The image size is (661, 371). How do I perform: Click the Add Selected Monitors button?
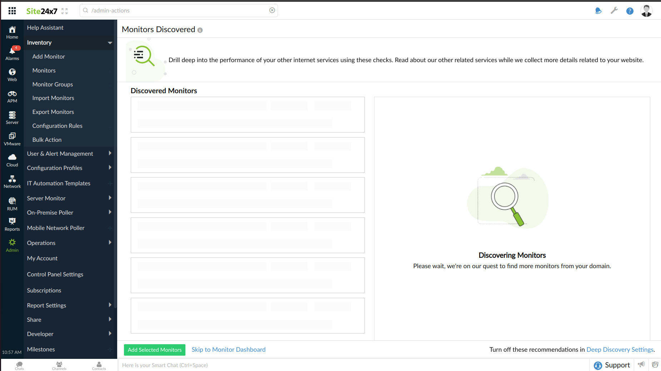(x=155, y=350)
